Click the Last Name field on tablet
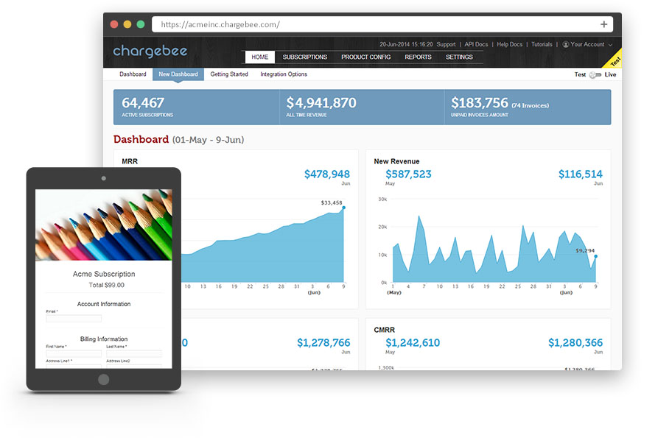The width and height of the screenshot is (658, 438). (134, 353)
